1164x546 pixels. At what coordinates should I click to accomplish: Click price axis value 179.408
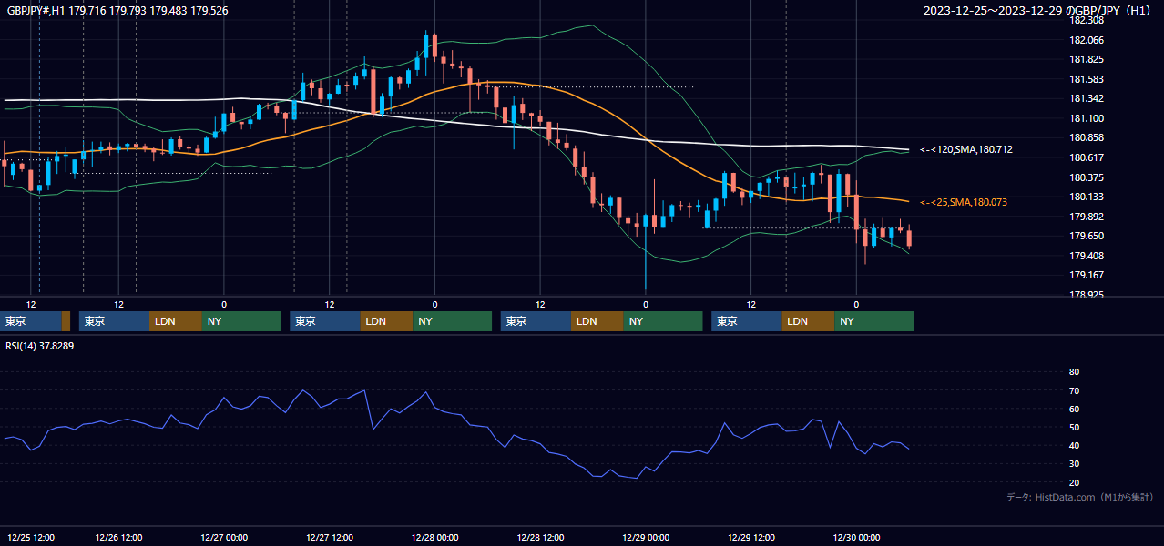click(x=1087, y=256)
